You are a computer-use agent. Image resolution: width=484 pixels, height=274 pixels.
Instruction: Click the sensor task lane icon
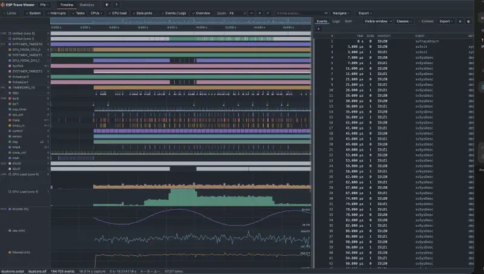pos(10,136)
